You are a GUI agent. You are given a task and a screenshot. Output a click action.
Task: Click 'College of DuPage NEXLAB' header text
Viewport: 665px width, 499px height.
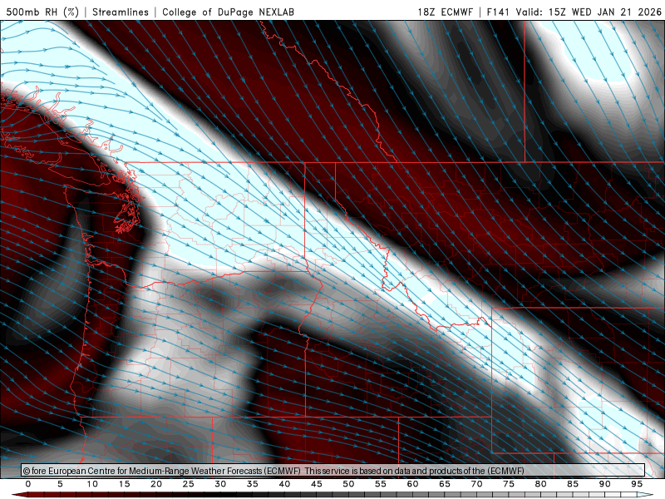(x=228, y=12)
